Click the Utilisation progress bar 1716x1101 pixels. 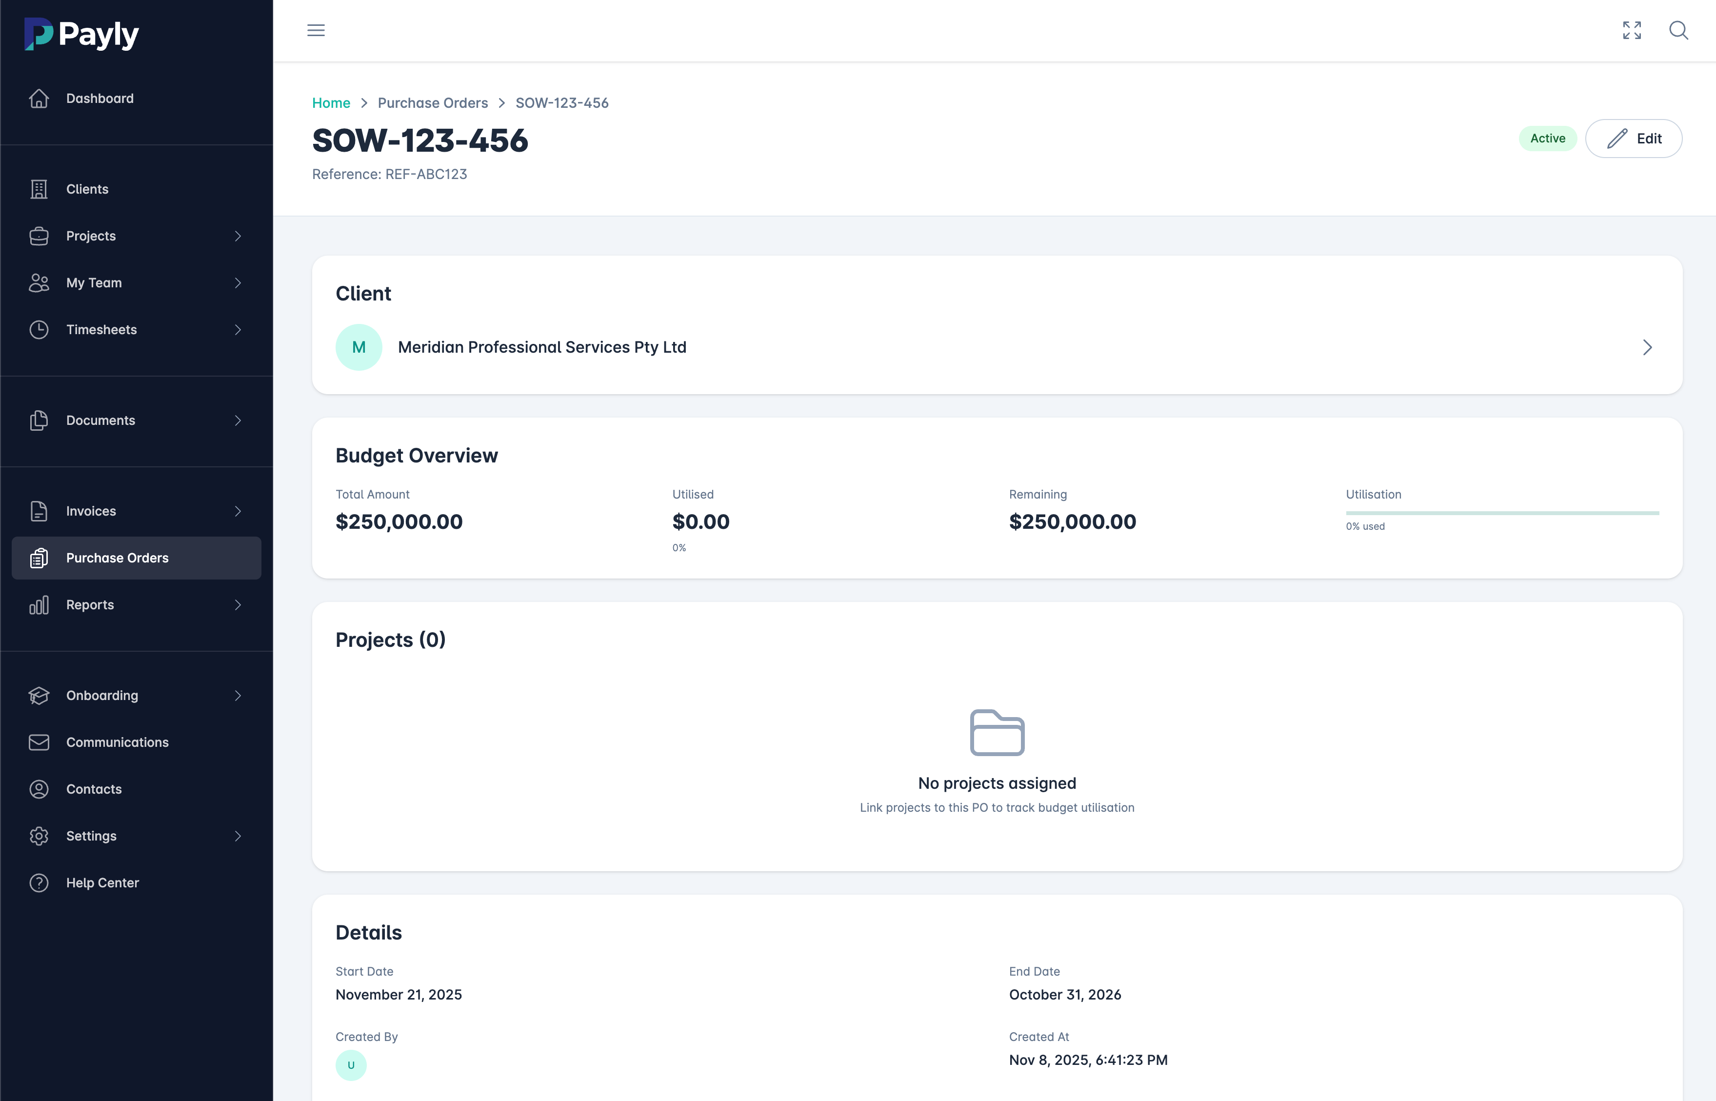point(1501,513)
